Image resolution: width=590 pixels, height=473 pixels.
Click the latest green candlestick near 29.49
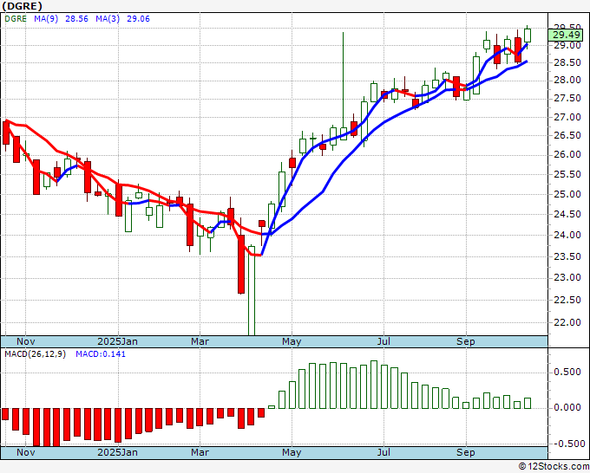(x=528, y=36)
